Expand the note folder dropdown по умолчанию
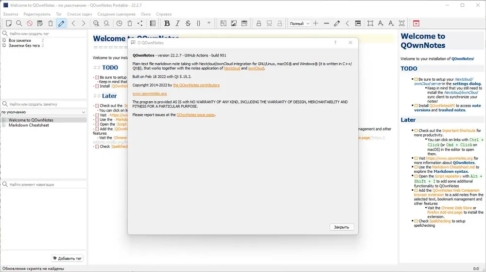The width and height of the screenshot is (486, 272). coord(43,112)
